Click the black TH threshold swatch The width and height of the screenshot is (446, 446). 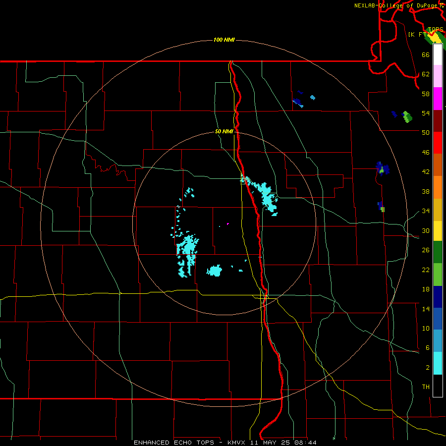point(438,386)
